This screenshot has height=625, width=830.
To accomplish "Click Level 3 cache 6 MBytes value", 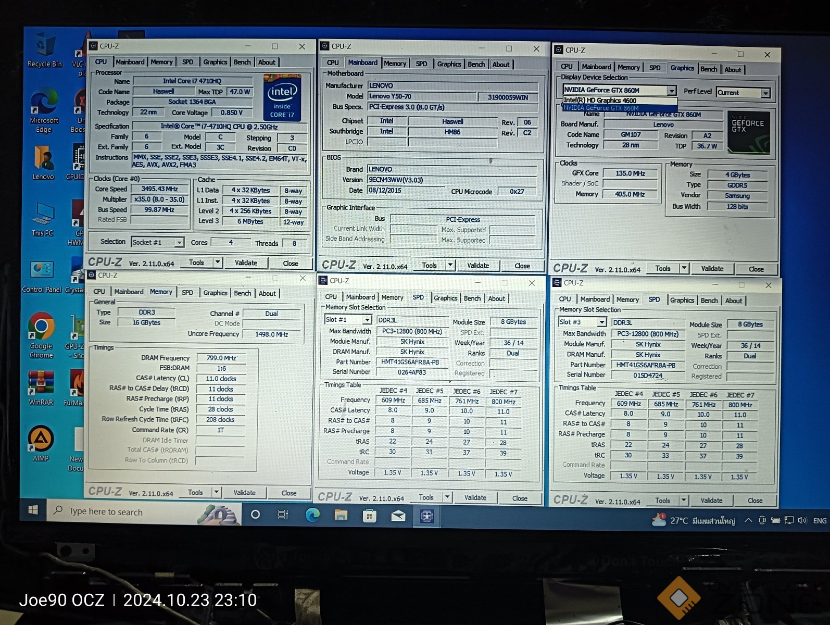I will point(250,221).
